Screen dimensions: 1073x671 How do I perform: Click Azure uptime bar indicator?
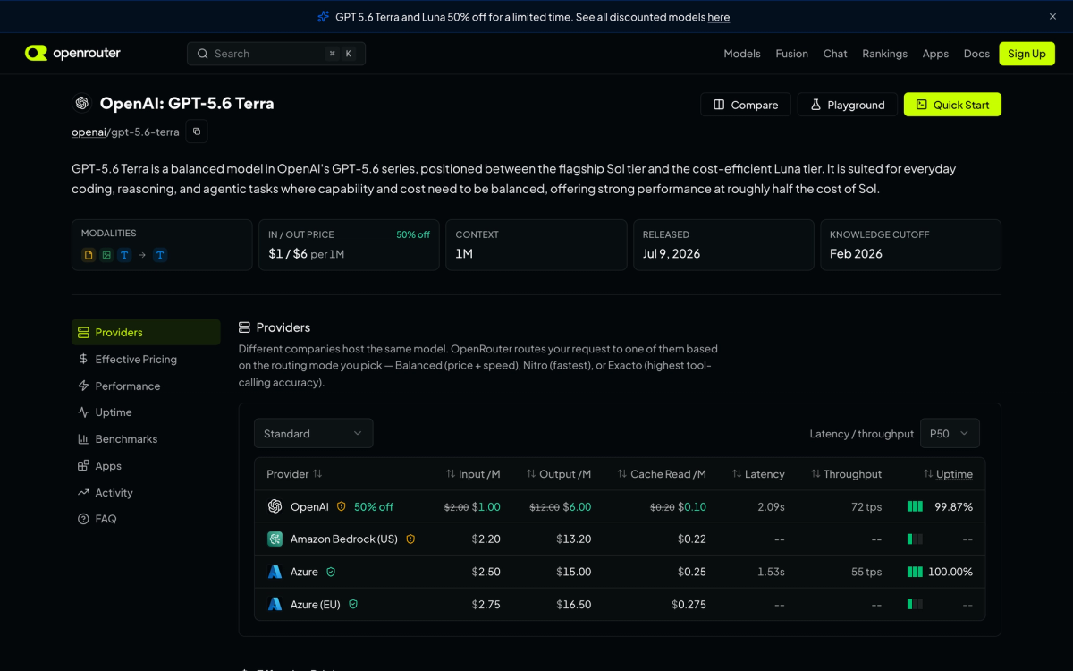click(915, 572)
